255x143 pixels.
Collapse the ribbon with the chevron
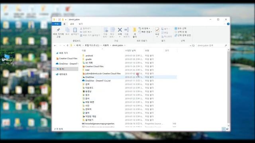tap(225, 24)
